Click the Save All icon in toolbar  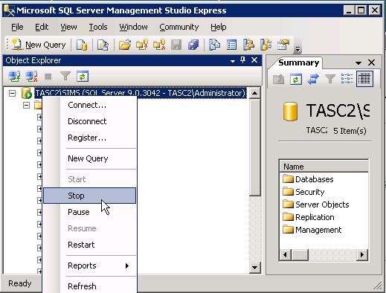point(193,45)
